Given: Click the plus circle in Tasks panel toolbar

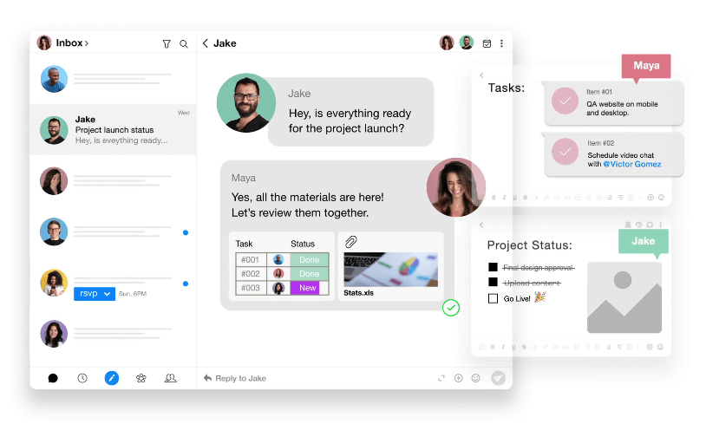Looking at the screenshot, I should 650,197.
